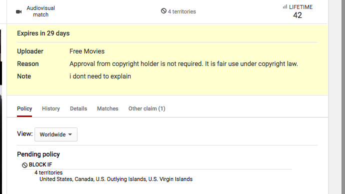Switch to the Matches tab
345x194 pixels.
107,108
